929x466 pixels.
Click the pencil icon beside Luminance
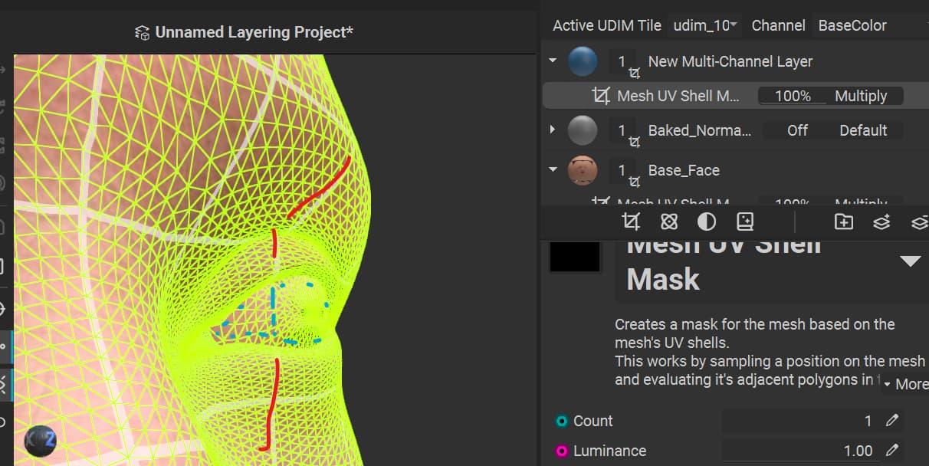892,451
